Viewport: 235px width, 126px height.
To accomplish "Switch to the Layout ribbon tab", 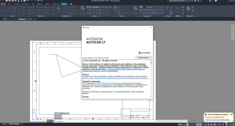I will 64,4.
